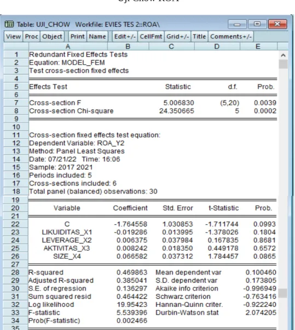Click the Cross-section F statistic cell 5.006830
Screen dimensions: 295x330
coord(178,103)
